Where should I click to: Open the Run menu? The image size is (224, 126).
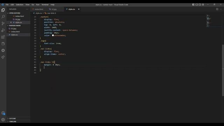pyautogui.click(x=38, y=5)
